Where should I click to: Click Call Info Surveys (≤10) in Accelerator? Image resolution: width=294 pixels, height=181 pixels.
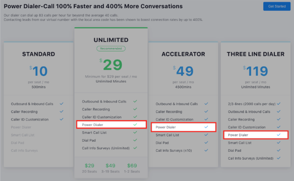(174, 151)
